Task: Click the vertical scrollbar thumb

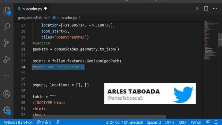Action: 220,40
